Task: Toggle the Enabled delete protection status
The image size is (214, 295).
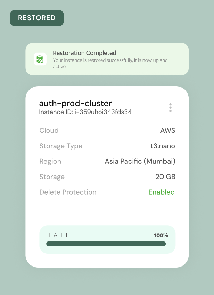Action: (162, 192)
